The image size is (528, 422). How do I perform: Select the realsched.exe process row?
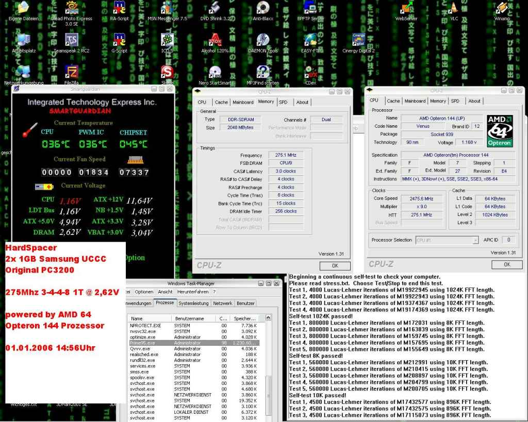[x=194, y=355]
